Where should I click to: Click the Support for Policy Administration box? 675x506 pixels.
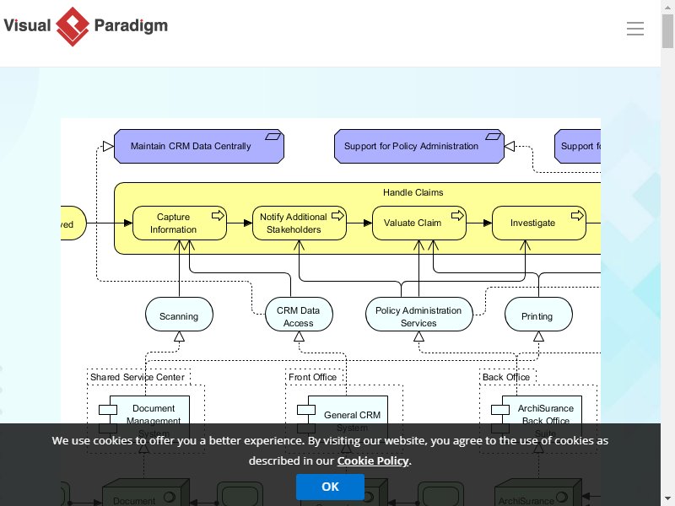419,146
